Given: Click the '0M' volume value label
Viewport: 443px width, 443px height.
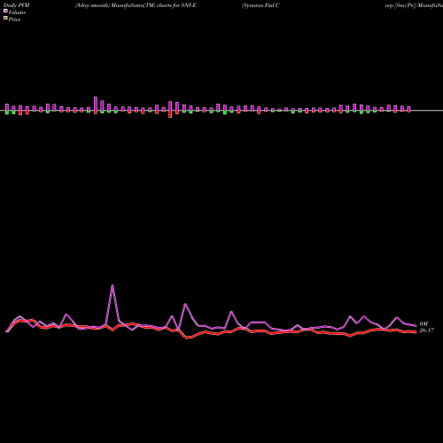Looking at the screenshot, I should tap(424, 324).
